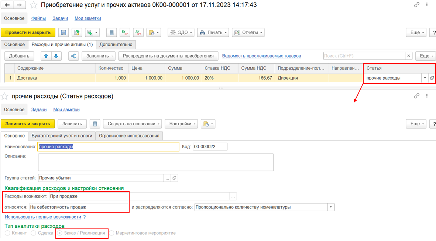Open the Печать dropdown menu
The height and width of the screenshot is (241, 436).
[x=213, y=32]
